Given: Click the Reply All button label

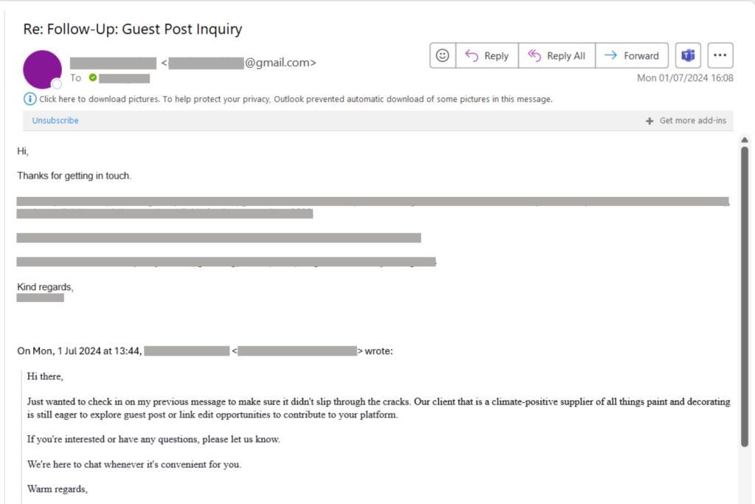Looking at the screenshot, I should point(566,56).
